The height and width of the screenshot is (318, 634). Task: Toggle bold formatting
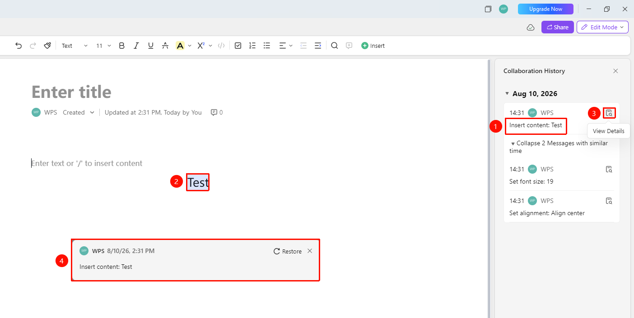tap(121, 46)
